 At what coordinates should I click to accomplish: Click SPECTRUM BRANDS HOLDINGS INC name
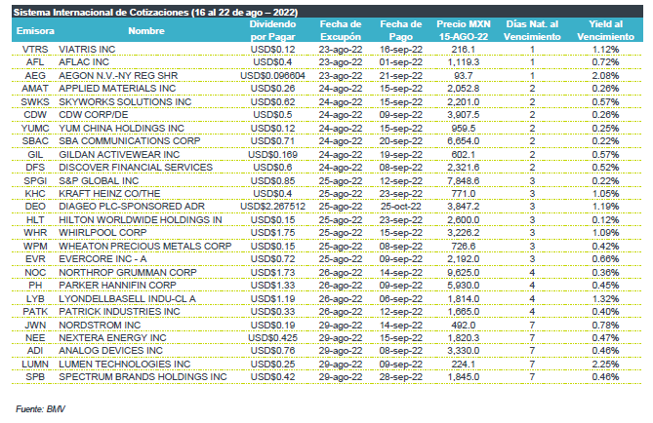[143, 377]
